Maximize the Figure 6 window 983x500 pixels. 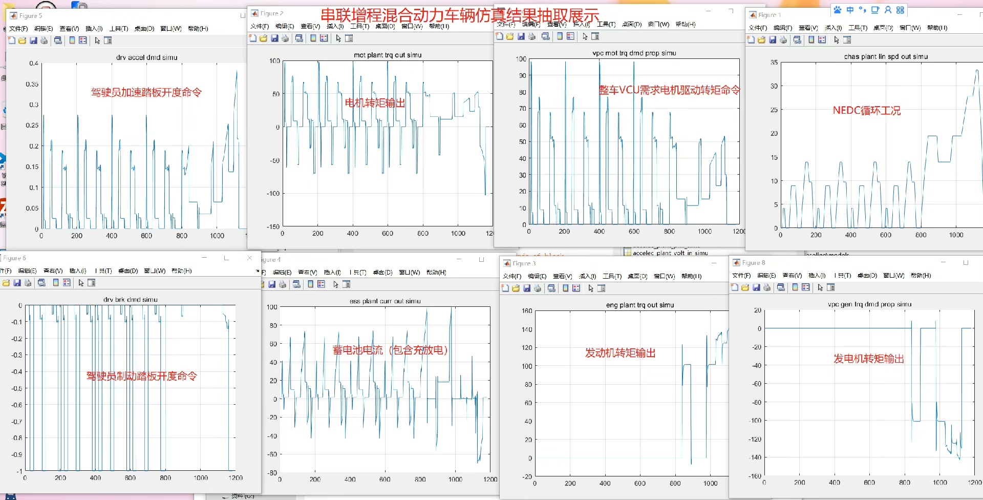[x=226, y=258]
